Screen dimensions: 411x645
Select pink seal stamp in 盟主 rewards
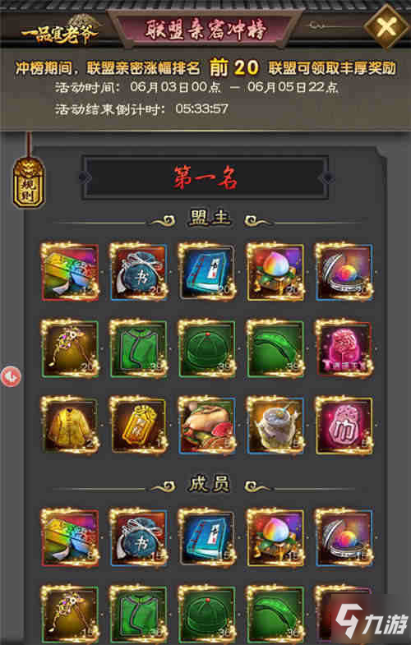[344, 349]
